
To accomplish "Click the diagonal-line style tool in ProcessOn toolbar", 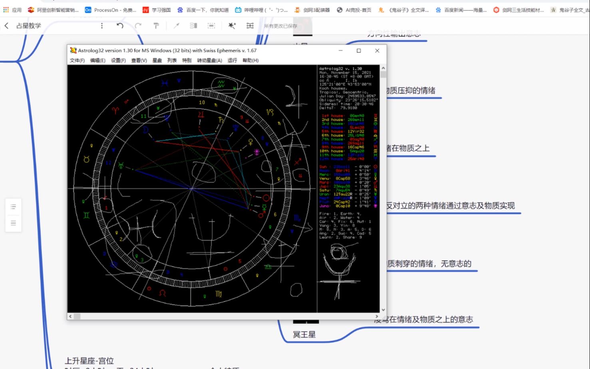I will [x=176, y=26].
